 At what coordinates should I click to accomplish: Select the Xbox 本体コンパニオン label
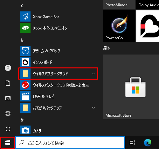50,28
